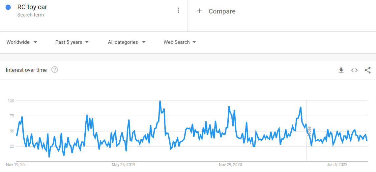
Task: Share the interest over time chart
Action: coord(367,70)
